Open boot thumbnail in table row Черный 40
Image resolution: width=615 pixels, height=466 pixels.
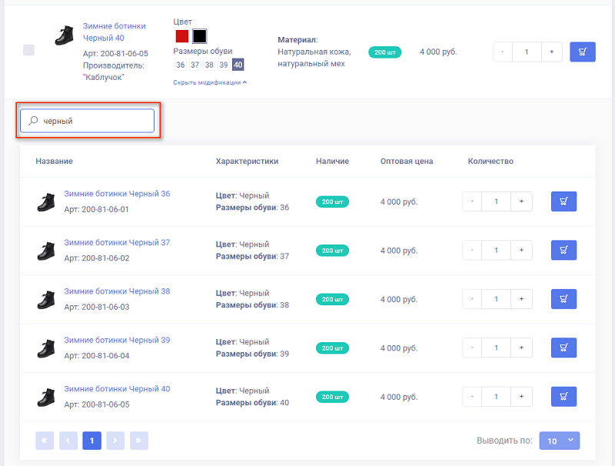click(46, 398)
